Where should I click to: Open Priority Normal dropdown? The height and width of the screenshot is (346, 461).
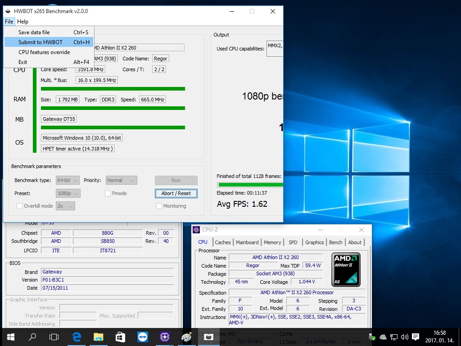click(x=122, y=180)
